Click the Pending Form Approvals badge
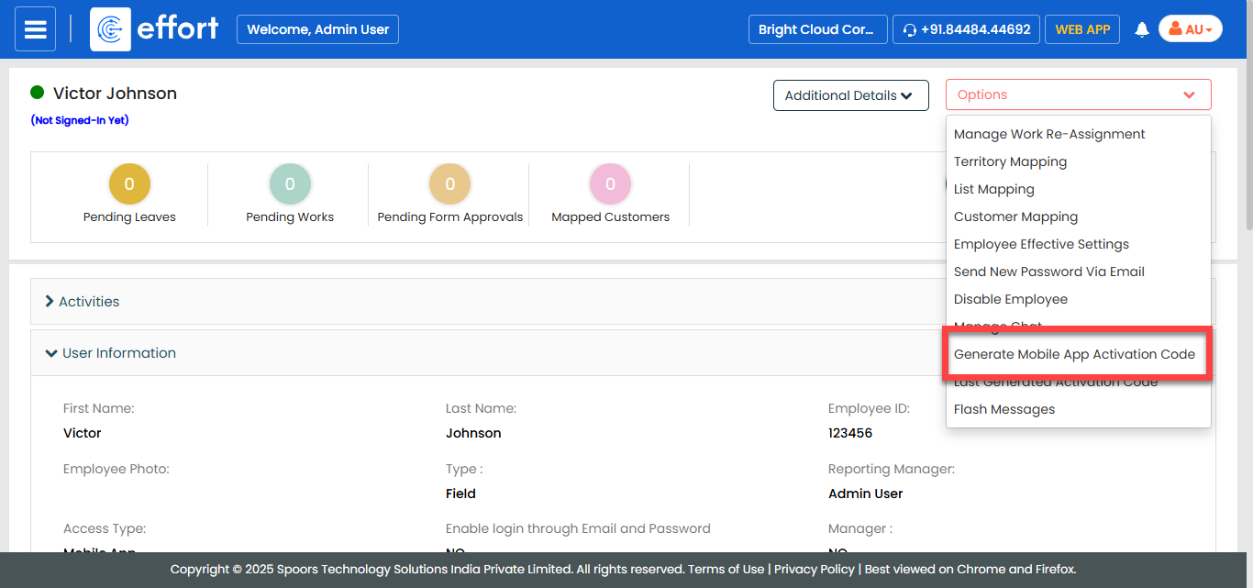This screenshot has height=588, width=1253. pyautogui.click(x=449, y=184)
